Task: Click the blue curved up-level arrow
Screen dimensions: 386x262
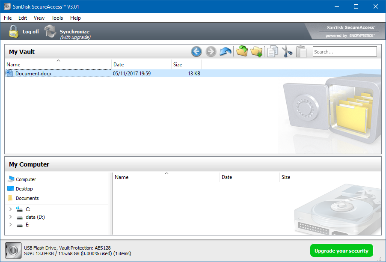Action: coord(225,52)
